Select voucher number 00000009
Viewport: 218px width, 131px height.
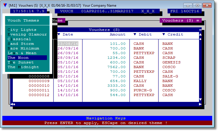pos(39,81)
